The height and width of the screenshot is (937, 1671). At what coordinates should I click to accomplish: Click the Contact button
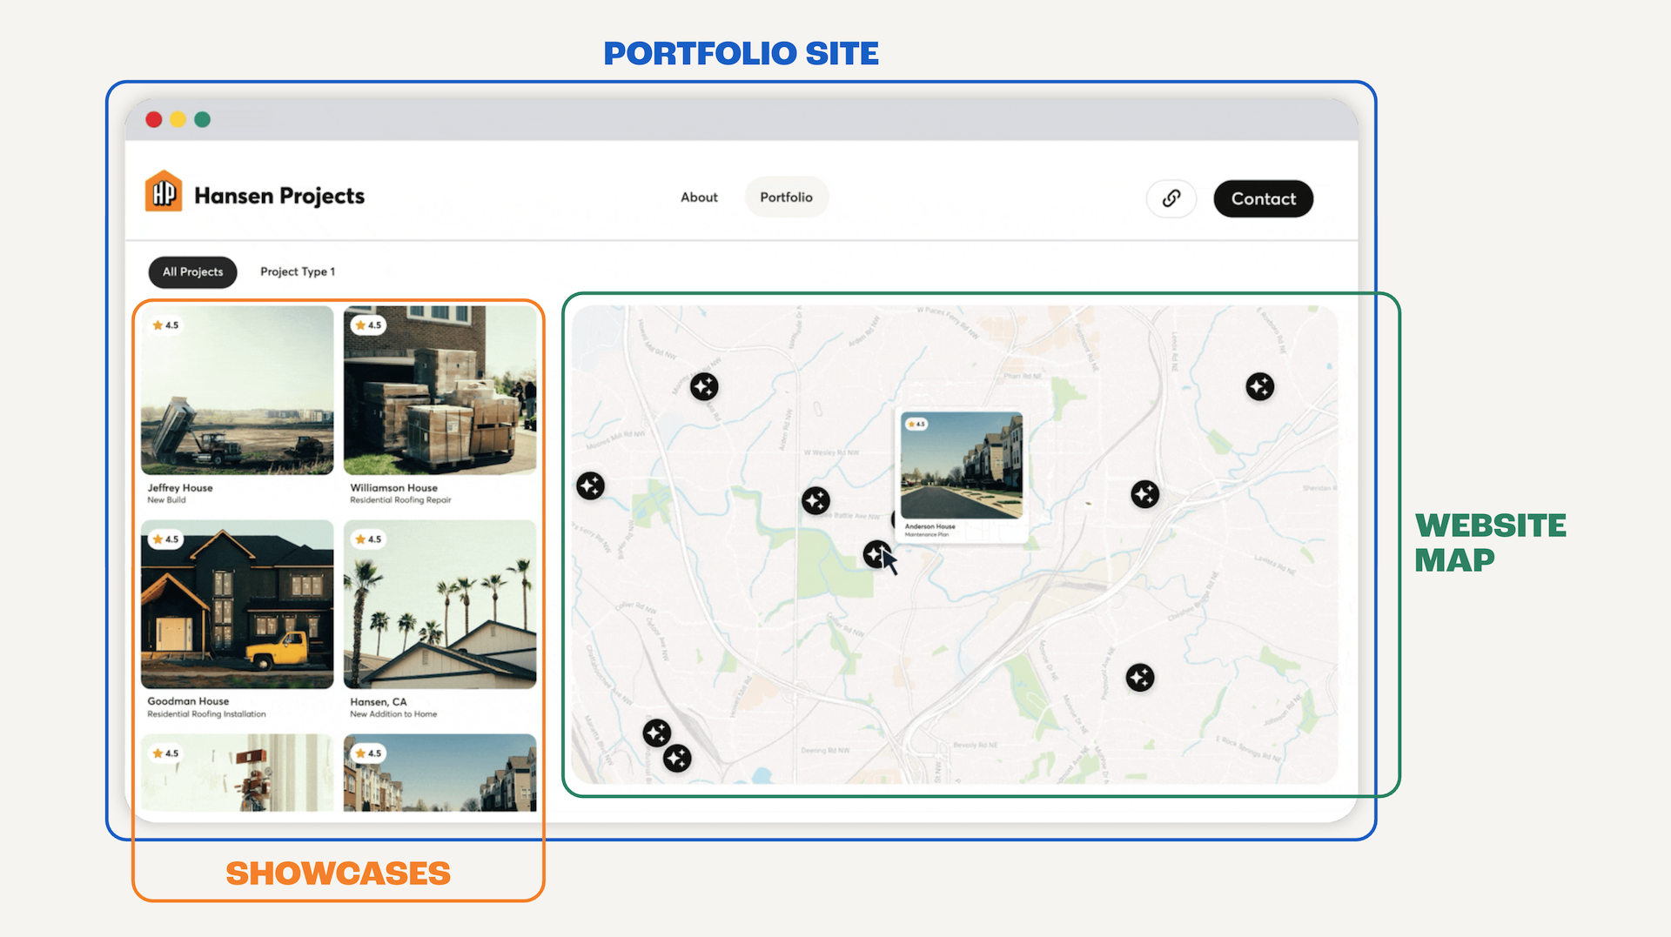[x=1263, y=198]
